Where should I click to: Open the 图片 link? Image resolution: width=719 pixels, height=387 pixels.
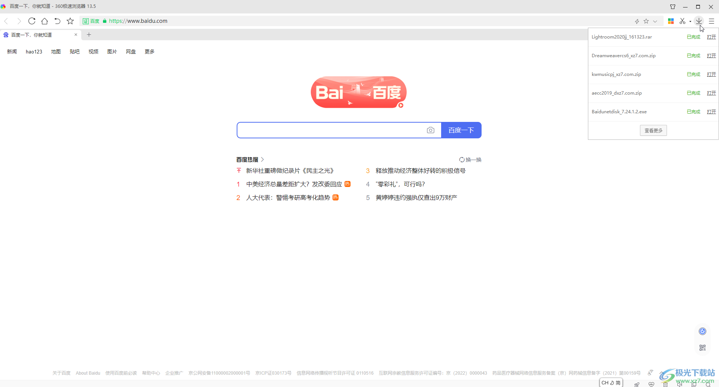coord(112,52)
